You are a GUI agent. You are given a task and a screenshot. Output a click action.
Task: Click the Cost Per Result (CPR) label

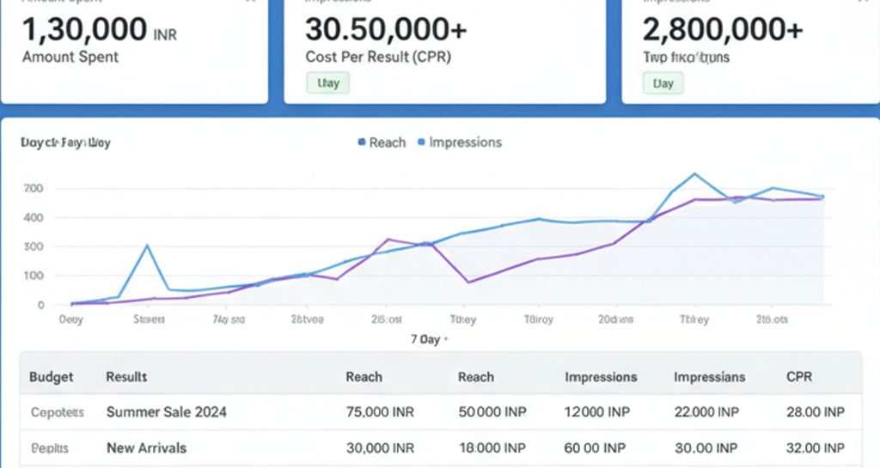(x=378, y=57)
